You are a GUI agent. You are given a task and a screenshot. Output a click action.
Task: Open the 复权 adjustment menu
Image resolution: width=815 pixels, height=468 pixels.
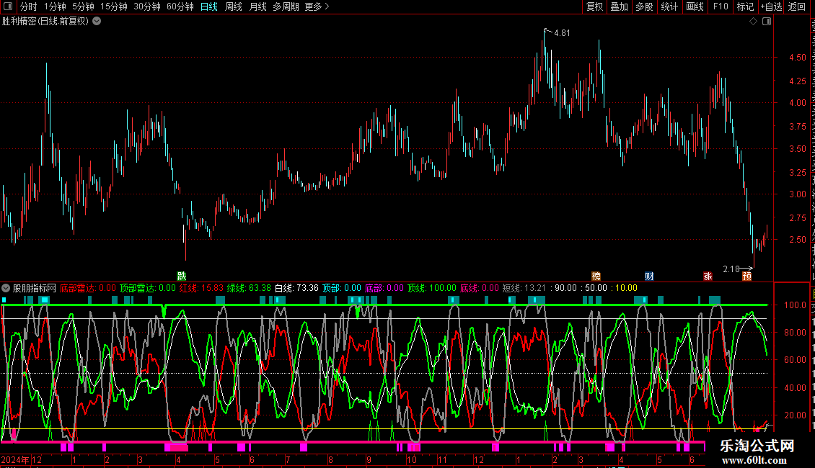point(594,6)
